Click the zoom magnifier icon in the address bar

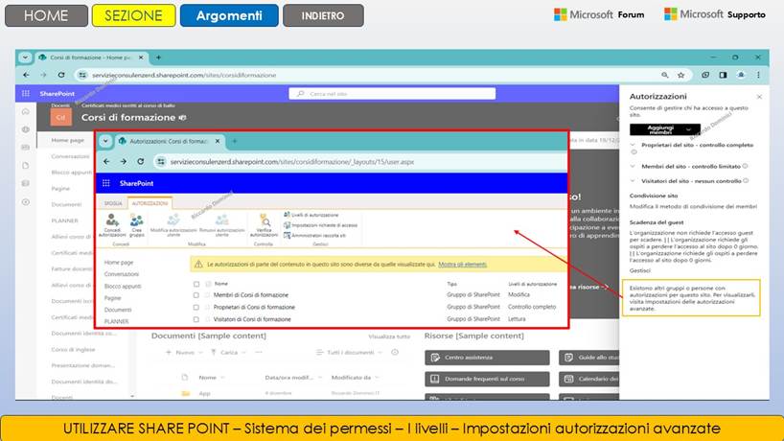664,75
